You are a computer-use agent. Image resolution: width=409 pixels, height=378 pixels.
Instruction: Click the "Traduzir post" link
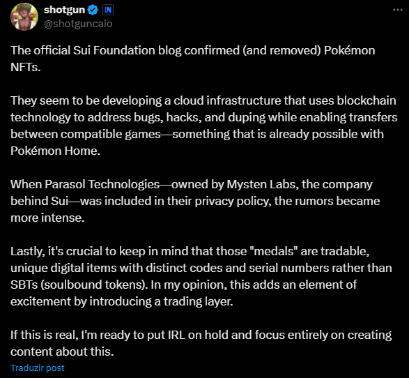point(38,368)
